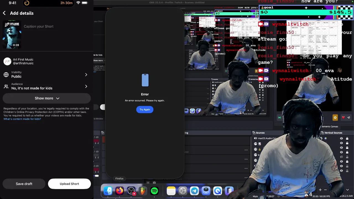Click the yellow gear button in OBS
354x199 pixels.
pyautogui.click(x=335, y=117)
